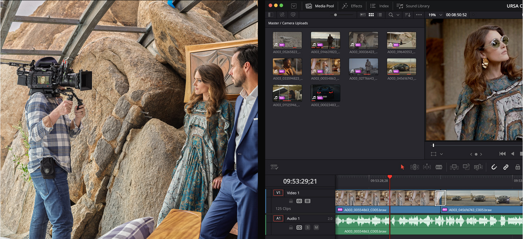Lock the Video 1 track
This screenshot has height=239, width=523.
coord(291,201)
